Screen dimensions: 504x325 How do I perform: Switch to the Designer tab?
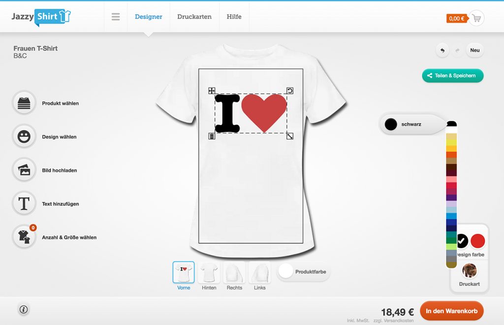149,17
